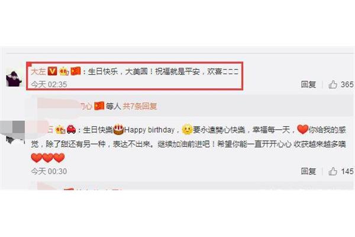Open 大左's avatar picture

coord(14,79)
